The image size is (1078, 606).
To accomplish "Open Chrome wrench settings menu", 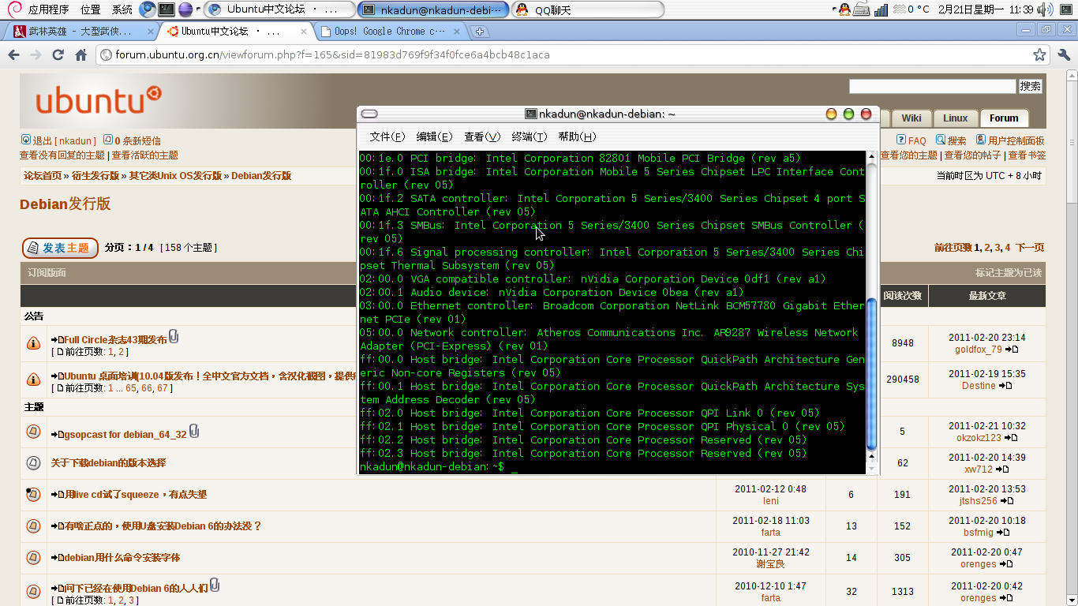I will [x=1064, y=54].
